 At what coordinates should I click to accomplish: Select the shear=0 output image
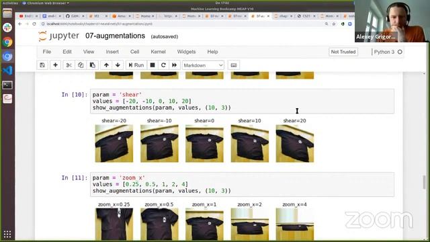click(x=204, y=143)
